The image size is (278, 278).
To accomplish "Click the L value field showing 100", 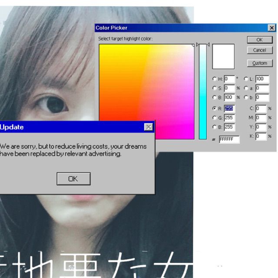I will [x=262, y=79].
